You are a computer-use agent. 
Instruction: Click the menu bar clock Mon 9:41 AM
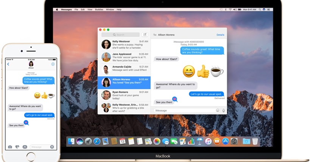pyautogui.click(x=249, y=9)
